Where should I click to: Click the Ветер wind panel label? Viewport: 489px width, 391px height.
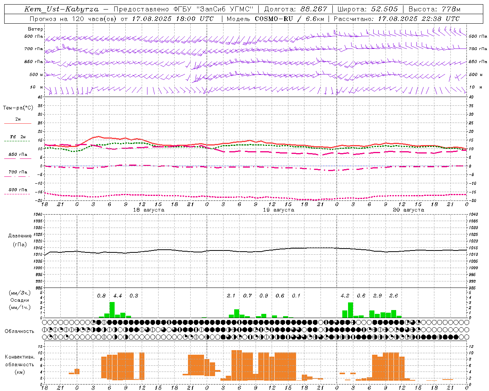tap(36, 29)
